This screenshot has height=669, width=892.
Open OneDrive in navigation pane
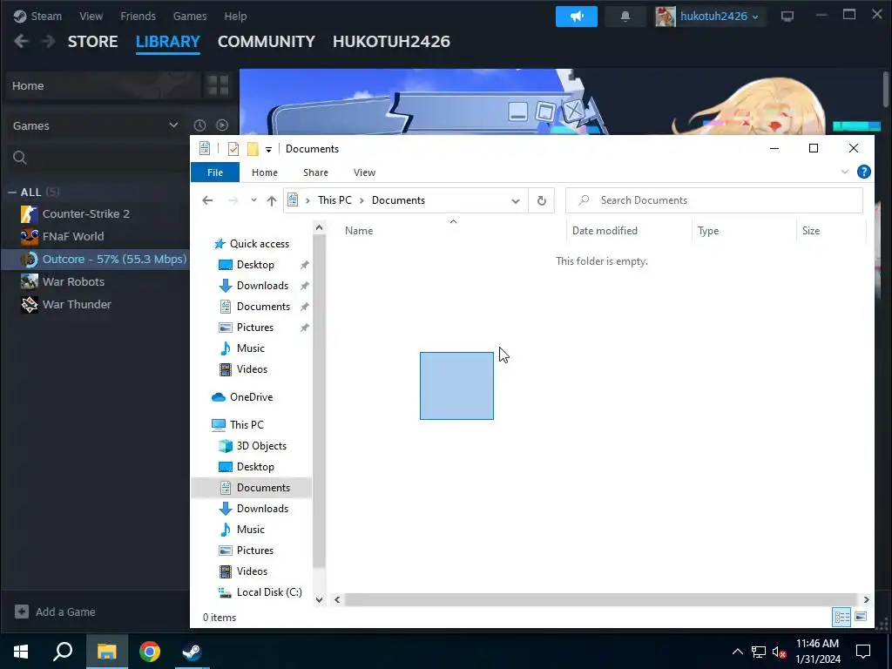coord(251,397)
